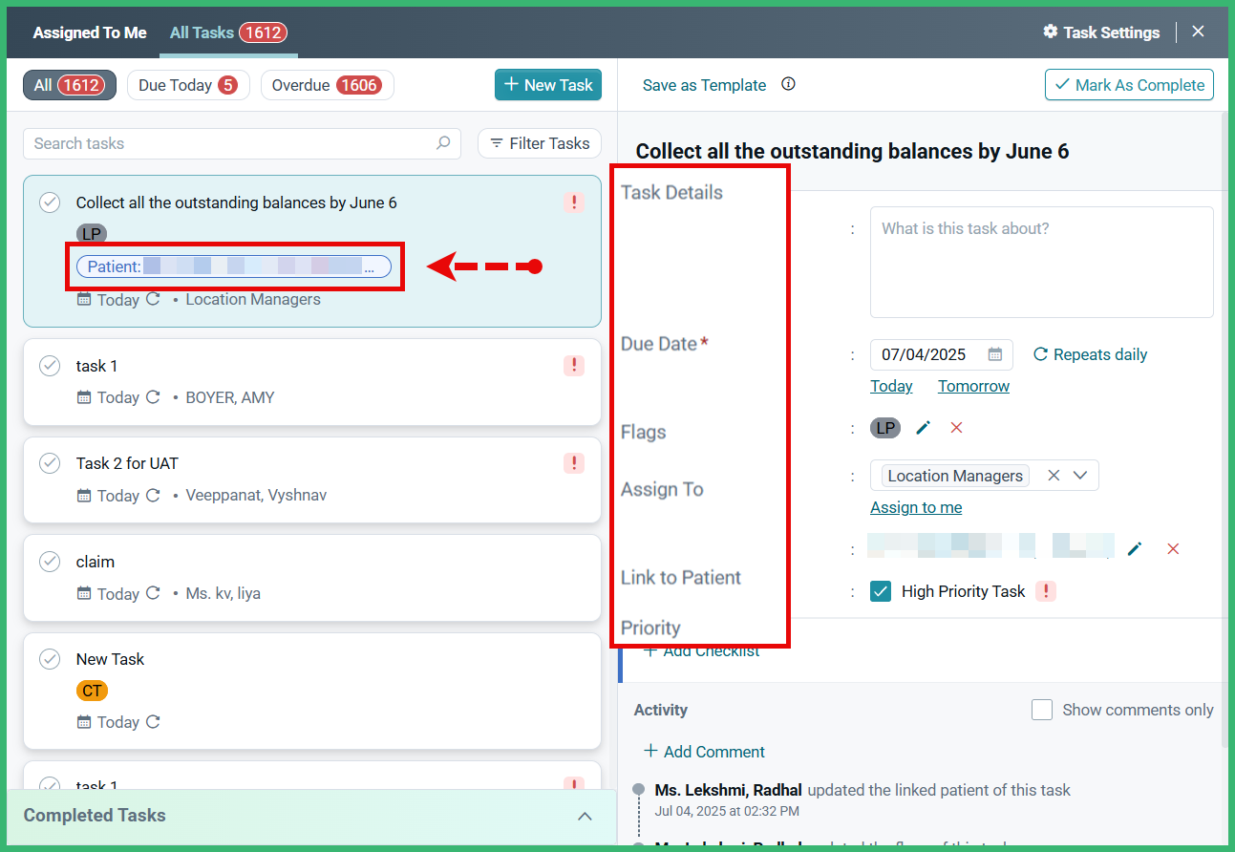Image resolution: width=1235 pixels, height=852 pixels.
Task: Edit the linked patient with pencil icon
Action: 1135,548
